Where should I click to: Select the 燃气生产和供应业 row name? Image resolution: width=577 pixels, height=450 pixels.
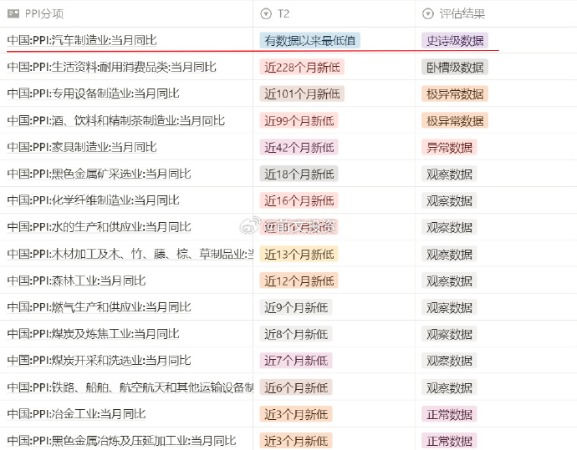point(99,307)
